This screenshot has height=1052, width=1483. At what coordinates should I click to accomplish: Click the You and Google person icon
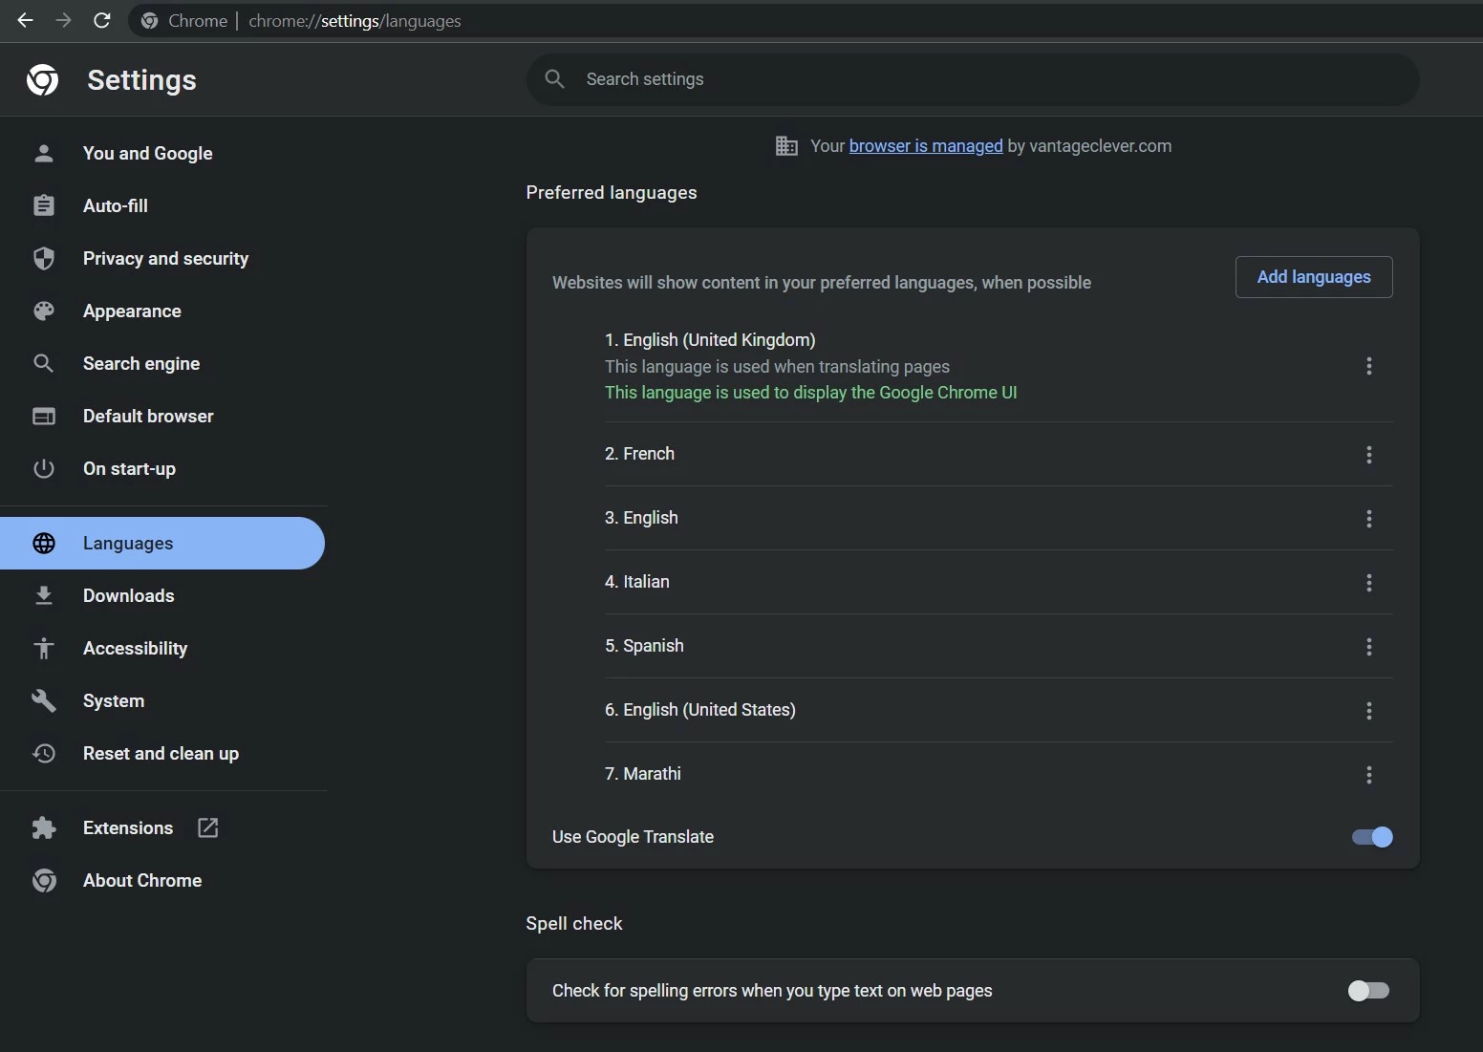point(44,153)
